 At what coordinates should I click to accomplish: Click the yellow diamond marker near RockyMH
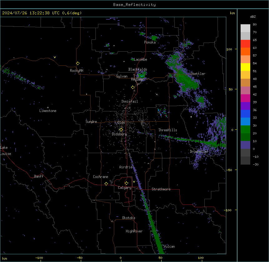click(x=78, y=63)
